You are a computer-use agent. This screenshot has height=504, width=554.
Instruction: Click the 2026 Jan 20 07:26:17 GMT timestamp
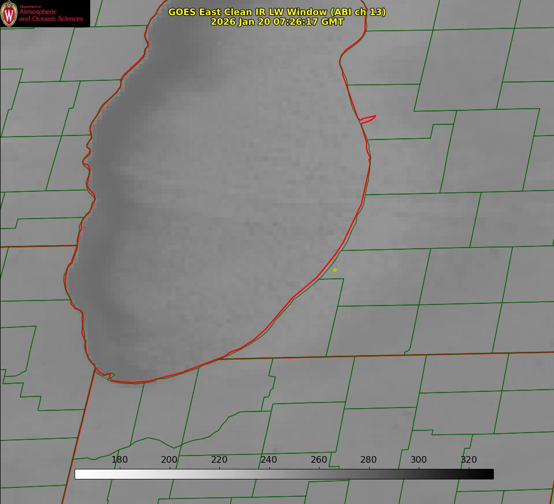tap(277, 22)
